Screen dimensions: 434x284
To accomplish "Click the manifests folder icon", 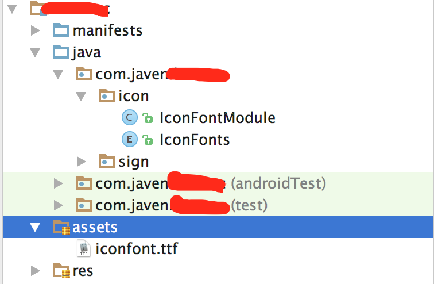I will pos(61,30).
